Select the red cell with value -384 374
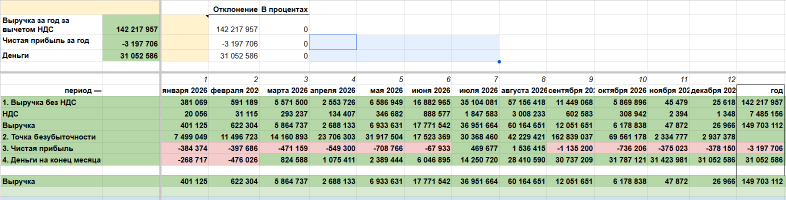Image resolution: width=786 pixels, height=200 pixels. pos(185,148)
